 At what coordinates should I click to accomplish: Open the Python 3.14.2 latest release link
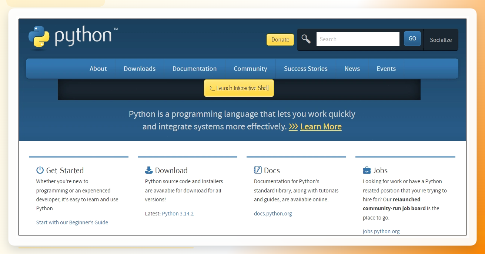click(178, 214)
